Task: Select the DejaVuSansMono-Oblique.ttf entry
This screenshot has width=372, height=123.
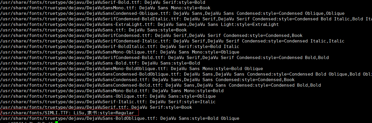Action: [120, 52]
